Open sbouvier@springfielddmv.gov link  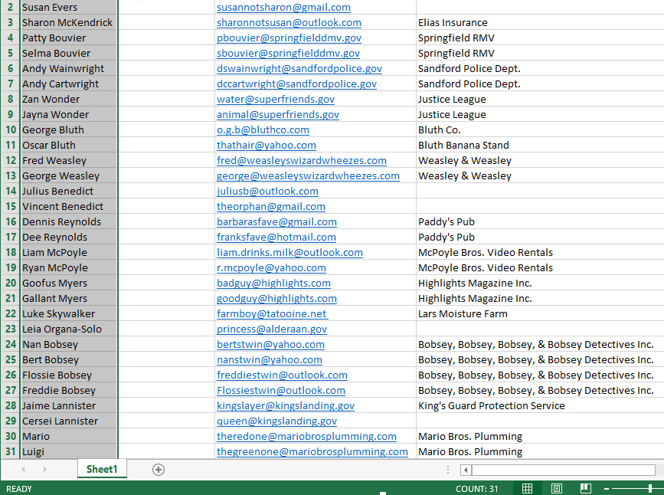[289, 53]
